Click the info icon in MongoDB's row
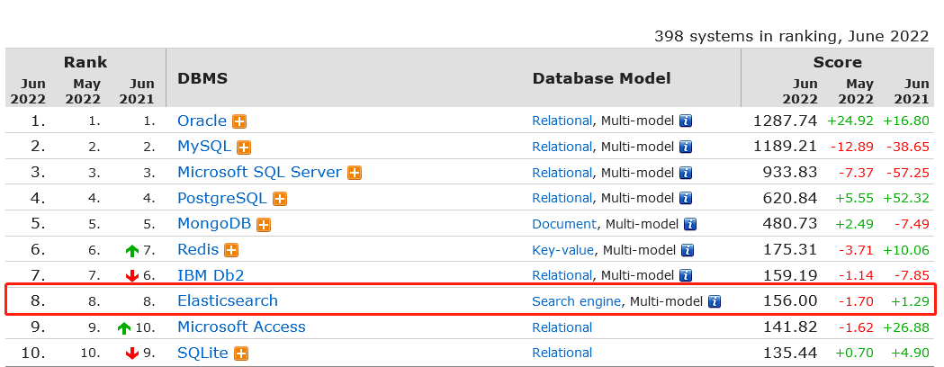The height and width of the screenshot is (367, 944). click(690, 224)
